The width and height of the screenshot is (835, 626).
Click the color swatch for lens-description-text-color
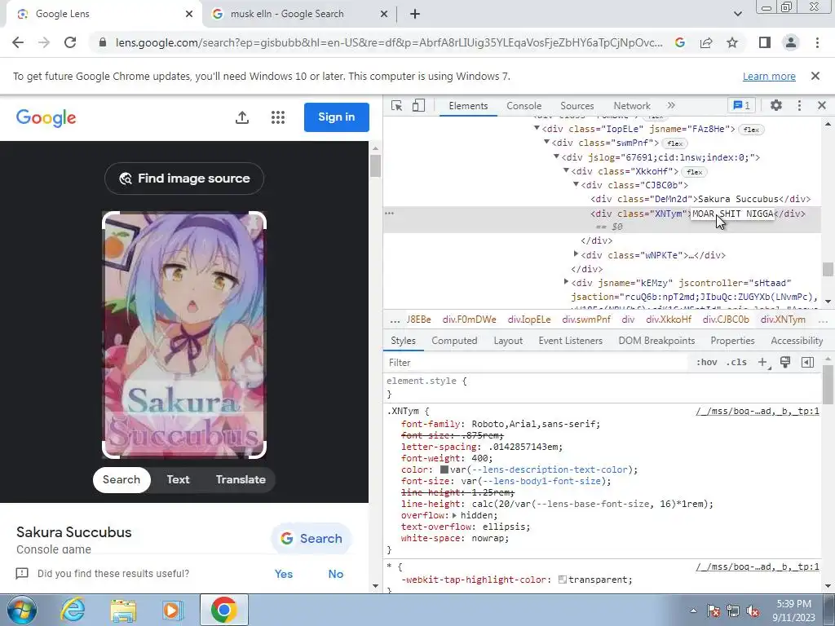444,469
